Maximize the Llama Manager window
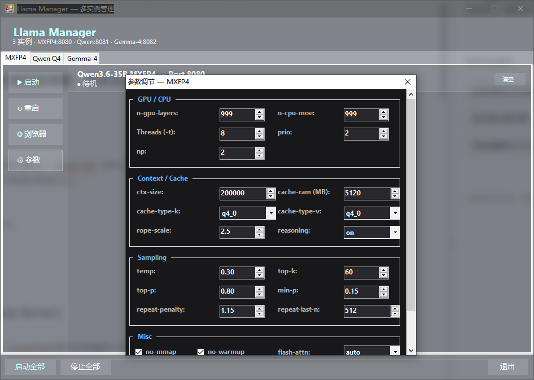 pyautogui.click(x=494, y=8)
